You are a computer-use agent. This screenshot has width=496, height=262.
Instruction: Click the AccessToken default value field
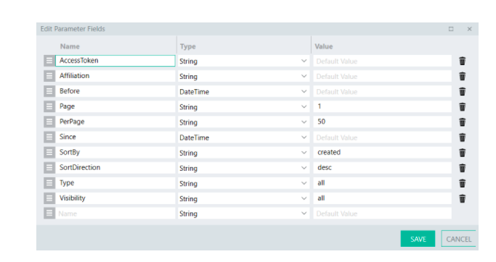382,62
